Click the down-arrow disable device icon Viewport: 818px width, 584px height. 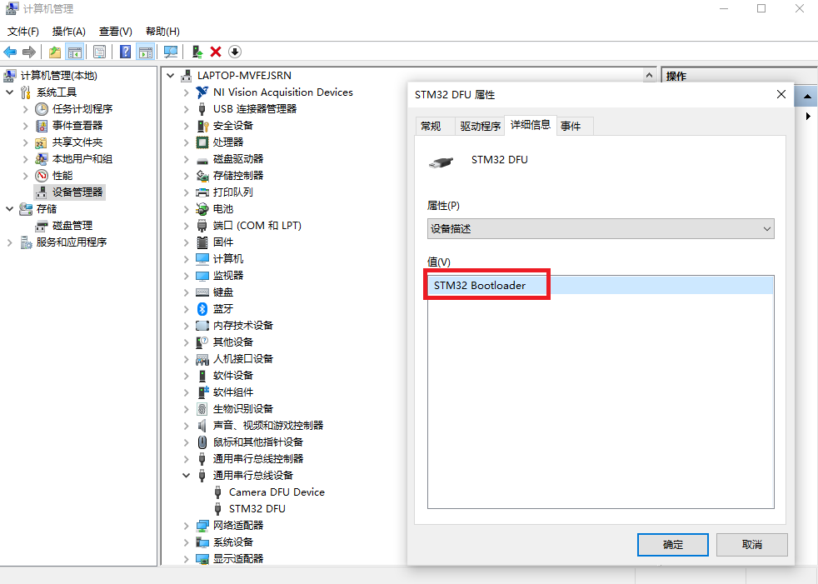[x=235, y=52]
